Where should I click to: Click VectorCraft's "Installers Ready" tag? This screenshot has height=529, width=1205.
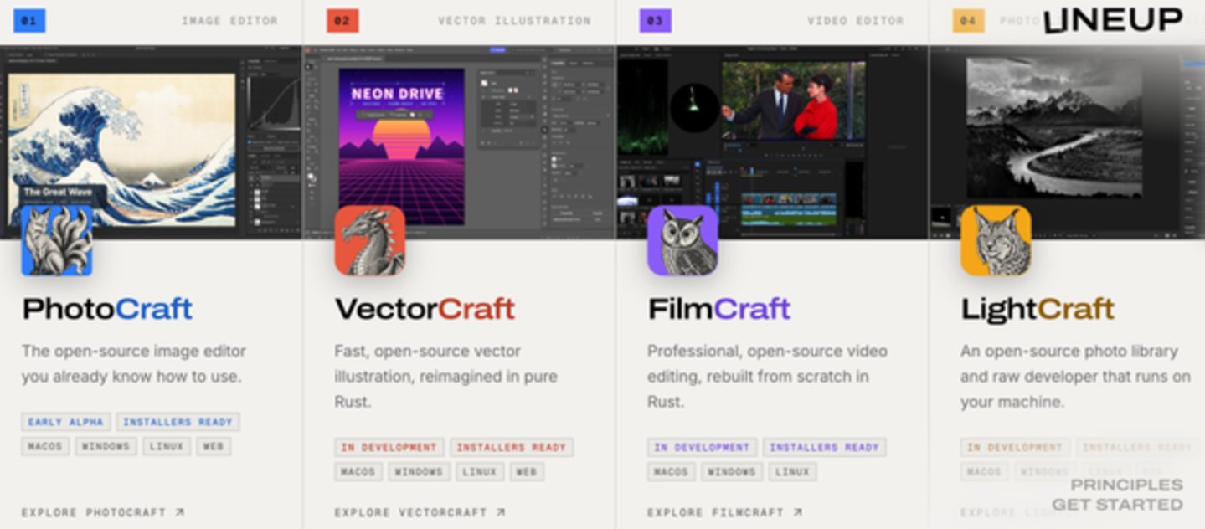512,448
